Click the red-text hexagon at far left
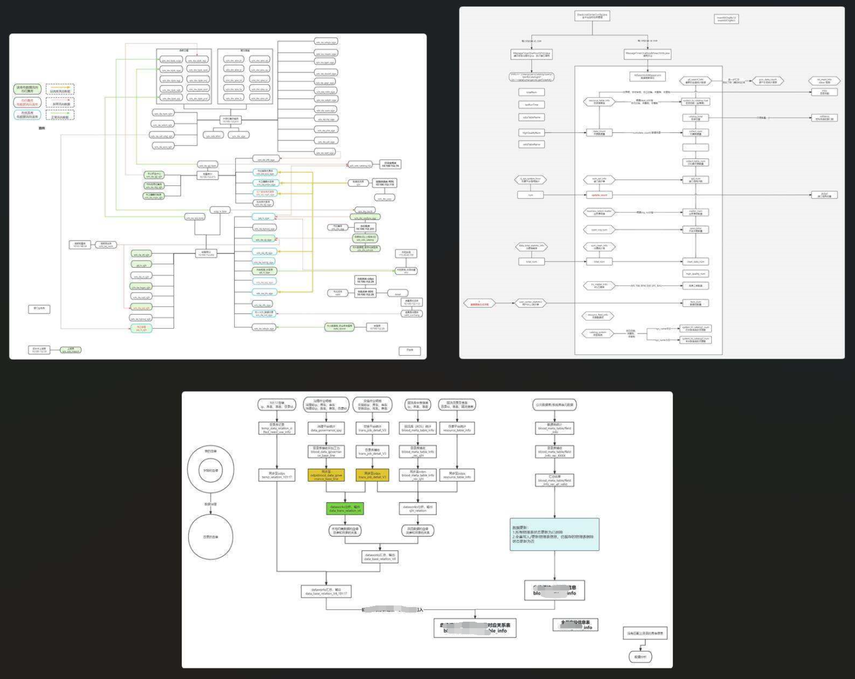Viewport: 855px width, 679px height. click(479, 304)
